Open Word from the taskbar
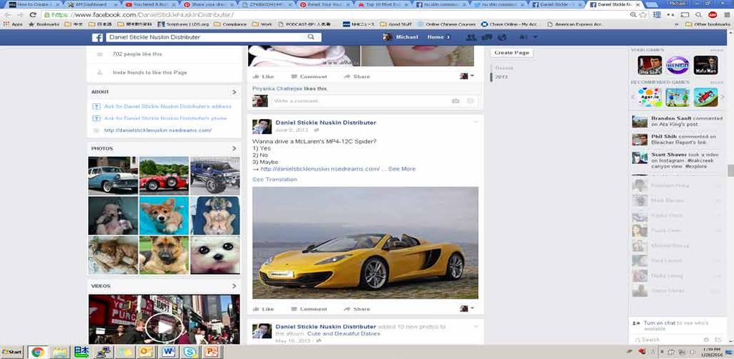The image size is (734, 359). click(x=168, y=352)
